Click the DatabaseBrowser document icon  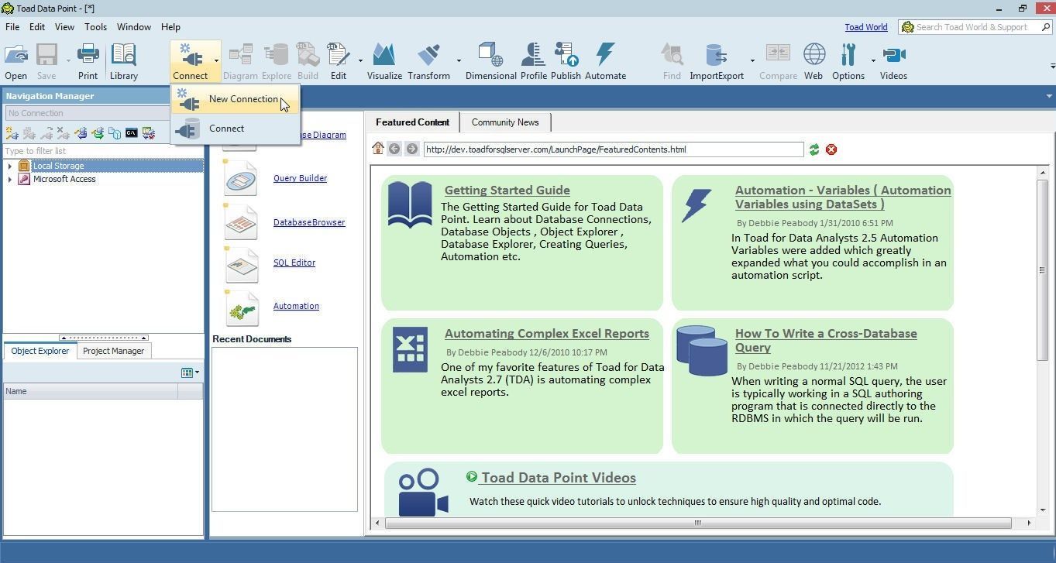(241, 222)
